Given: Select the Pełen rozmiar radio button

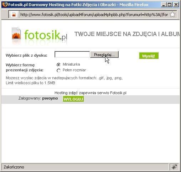Looking at the screenshot, I should [x=58, y=70].
